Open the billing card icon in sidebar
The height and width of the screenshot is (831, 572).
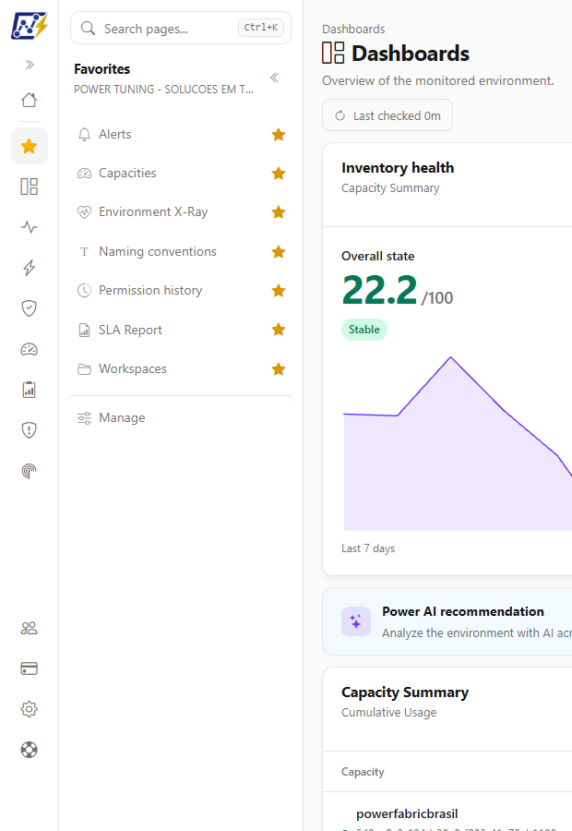pos(30,668)
